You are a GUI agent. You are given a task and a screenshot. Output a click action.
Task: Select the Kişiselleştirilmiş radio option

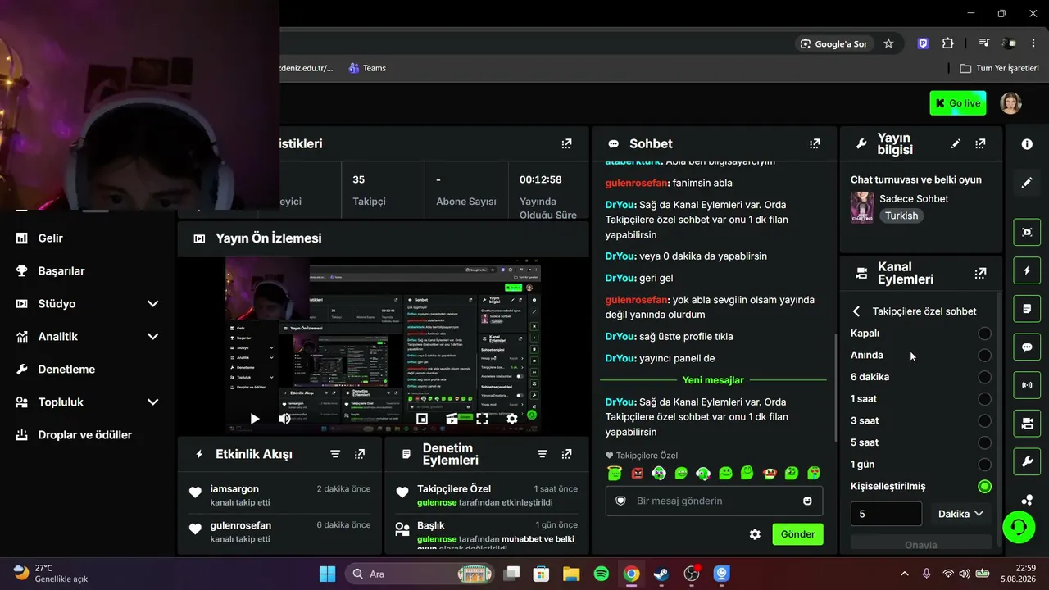pos(984,487)
